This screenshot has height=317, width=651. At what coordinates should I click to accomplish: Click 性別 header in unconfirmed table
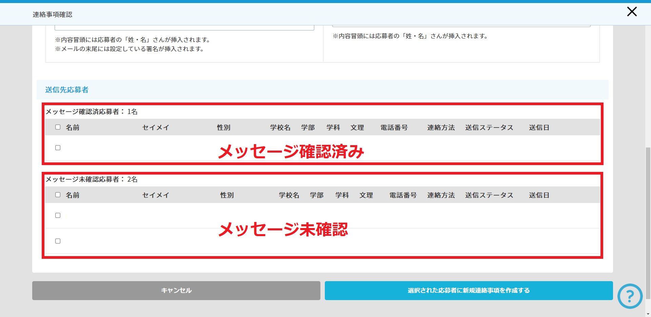[227, 195]
